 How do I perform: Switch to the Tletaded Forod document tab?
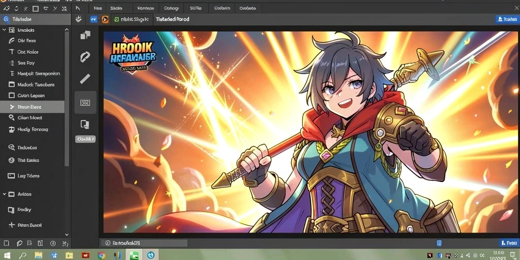(173, 19)
